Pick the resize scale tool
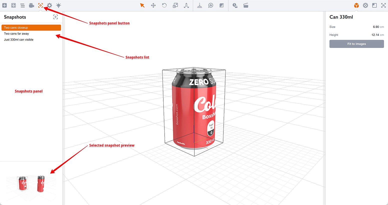 coord(175,5)
